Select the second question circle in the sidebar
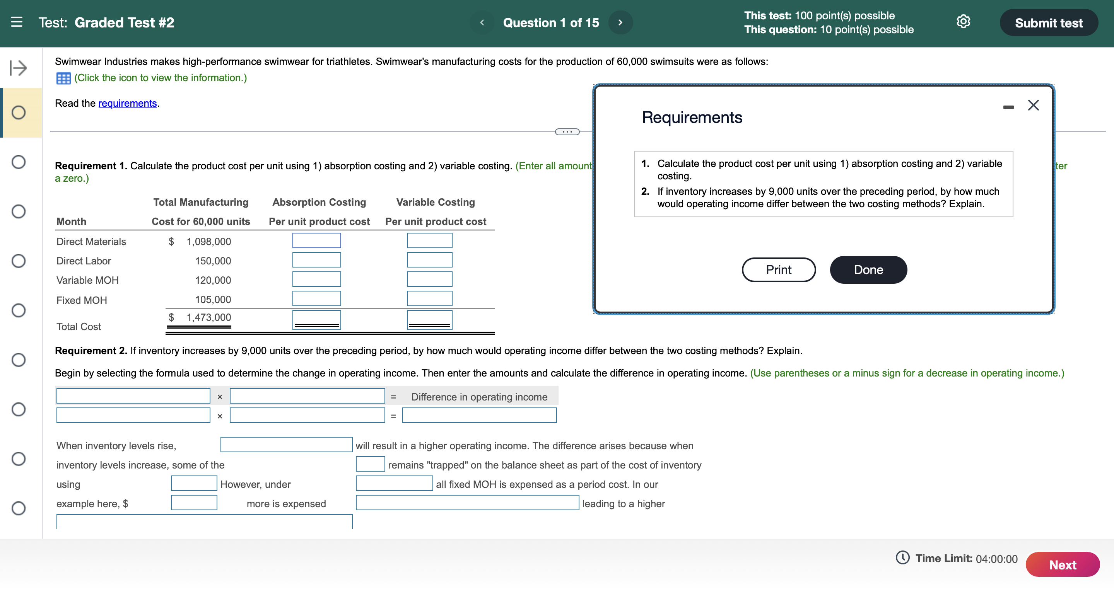1114x593 pixels. point(18,162)
